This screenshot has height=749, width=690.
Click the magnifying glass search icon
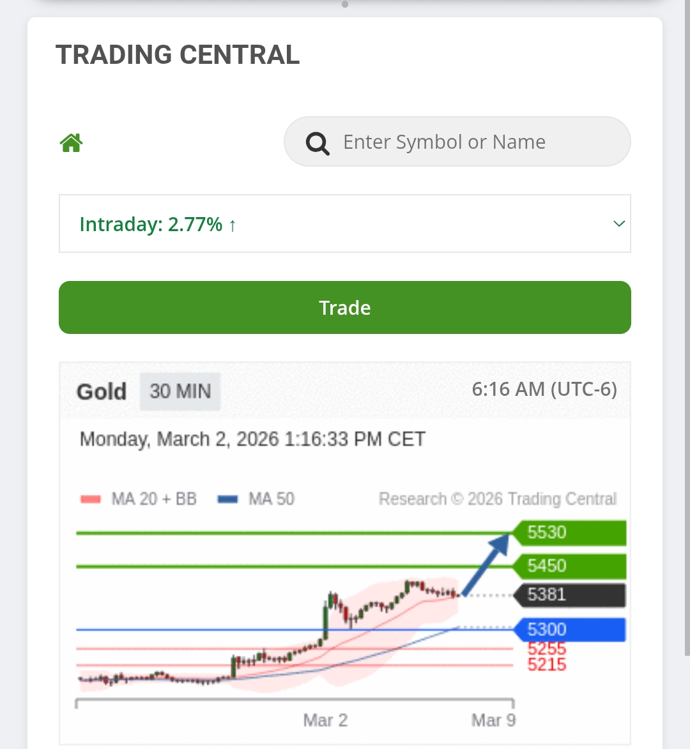click(318, 143)
